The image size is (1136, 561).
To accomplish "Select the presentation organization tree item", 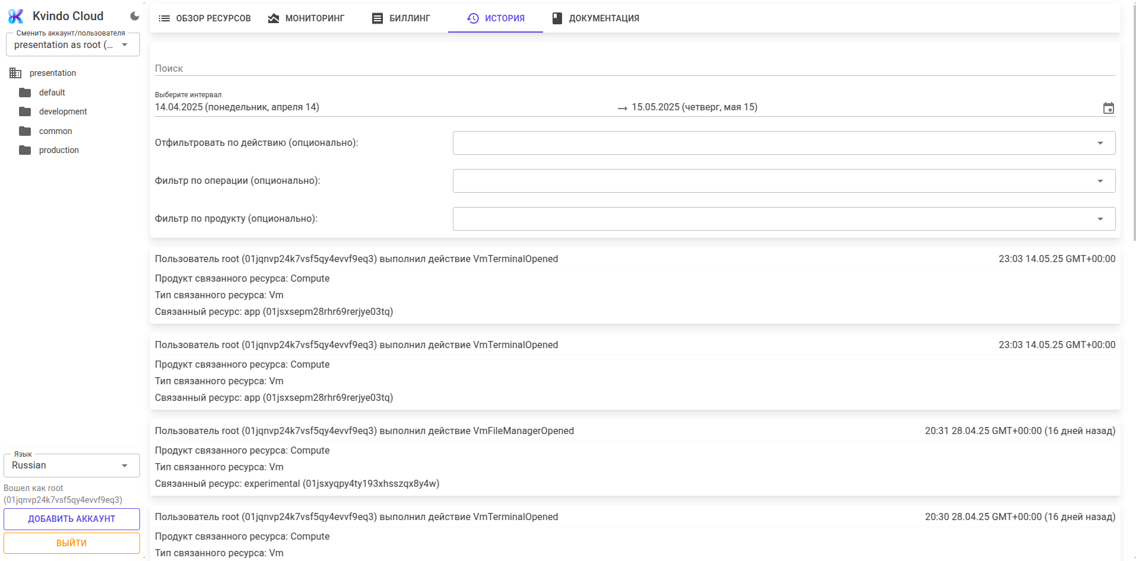I will pos(53,73).
